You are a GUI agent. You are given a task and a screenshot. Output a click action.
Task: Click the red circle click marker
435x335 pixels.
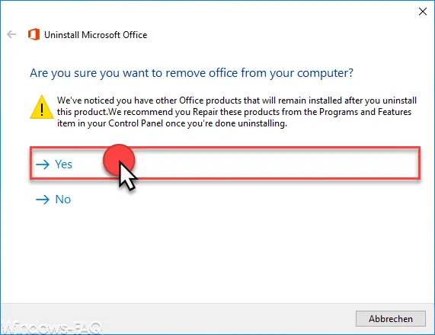click(x=119, y=159)
